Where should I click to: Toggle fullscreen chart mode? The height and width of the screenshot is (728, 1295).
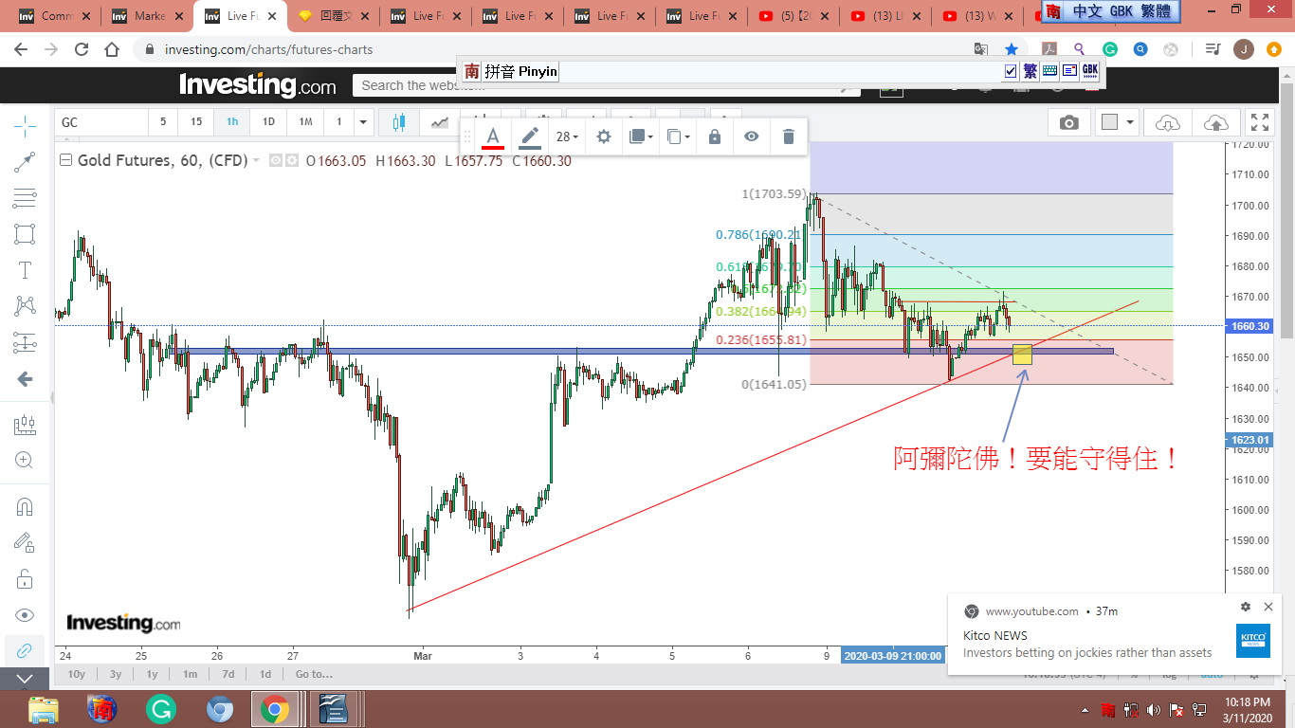pos(1260,122)
